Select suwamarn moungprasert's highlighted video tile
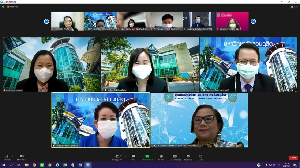The width and height of the screenshot is (300, 168). coord(101,120)
